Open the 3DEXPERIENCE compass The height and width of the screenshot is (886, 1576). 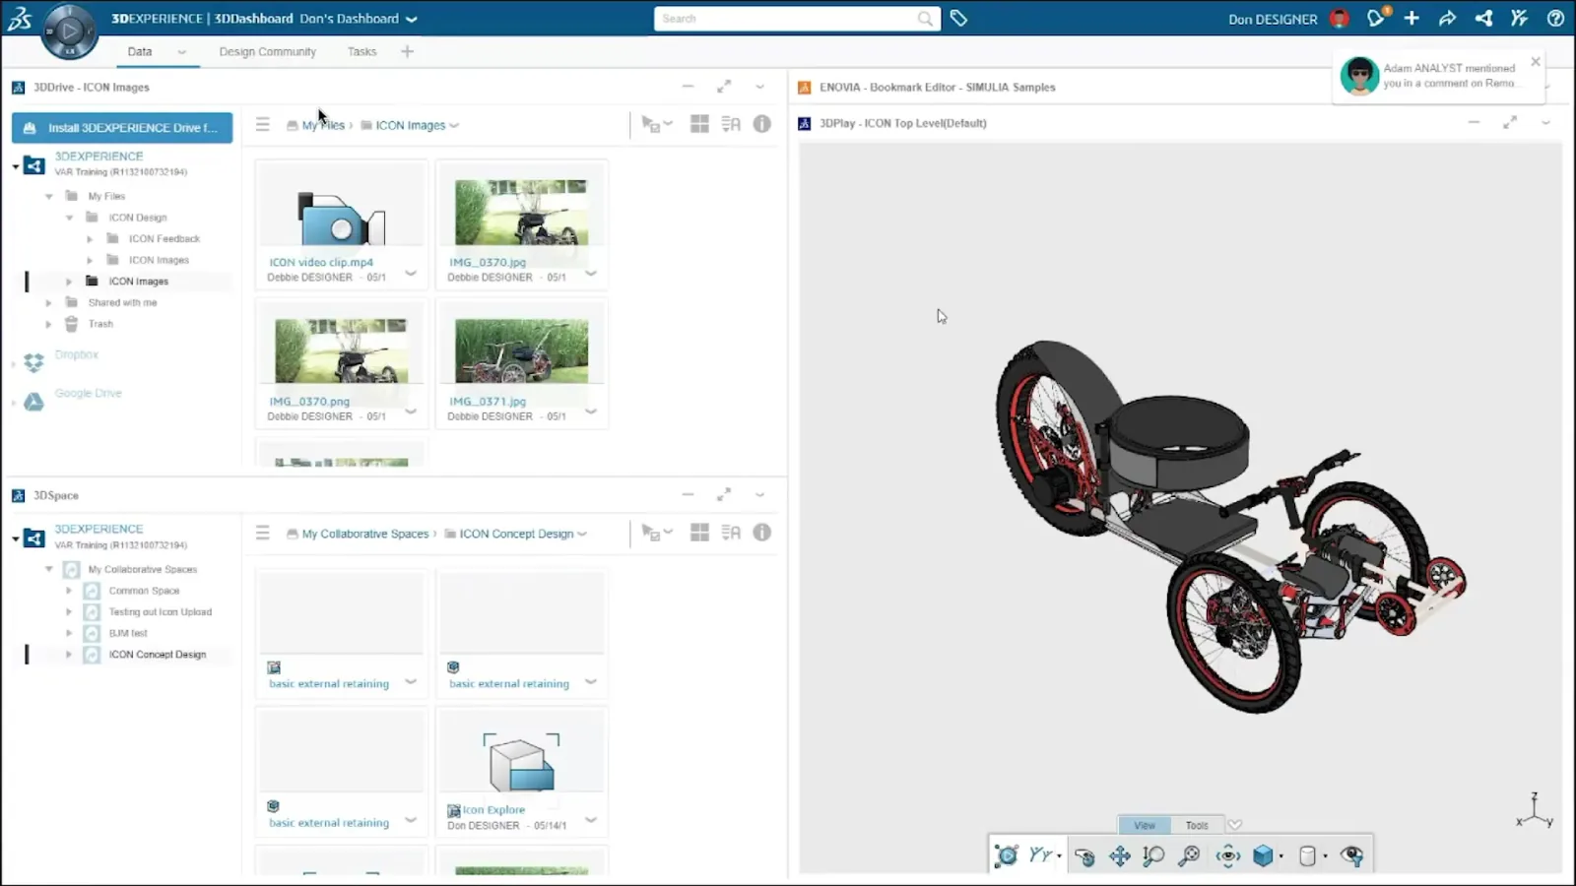click(x=69, y=31)
